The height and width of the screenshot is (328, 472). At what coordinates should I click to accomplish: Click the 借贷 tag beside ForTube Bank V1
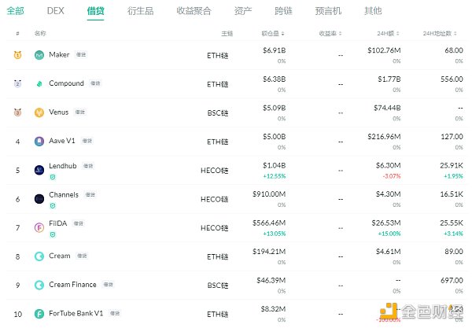[115, 313]
